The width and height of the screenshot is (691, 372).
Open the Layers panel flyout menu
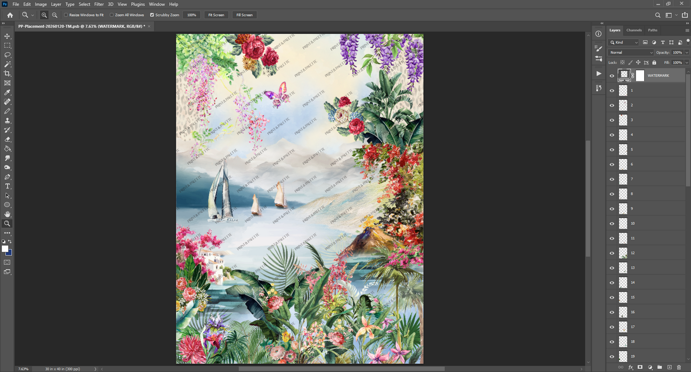pos(687,30)
